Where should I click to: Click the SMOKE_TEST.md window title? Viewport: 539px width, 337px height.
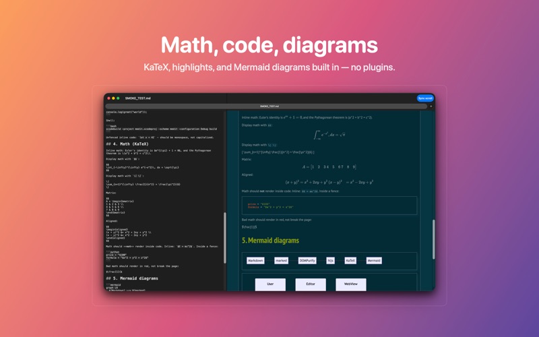point(138,98)
